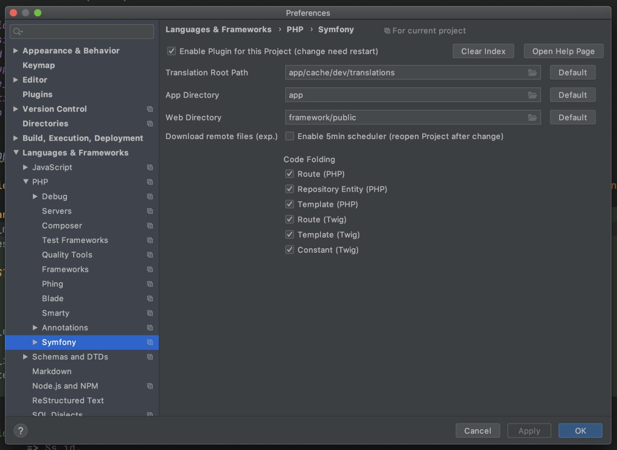
Task: Click project-level icon beside Version Control
Action: [x=150, y=109]
